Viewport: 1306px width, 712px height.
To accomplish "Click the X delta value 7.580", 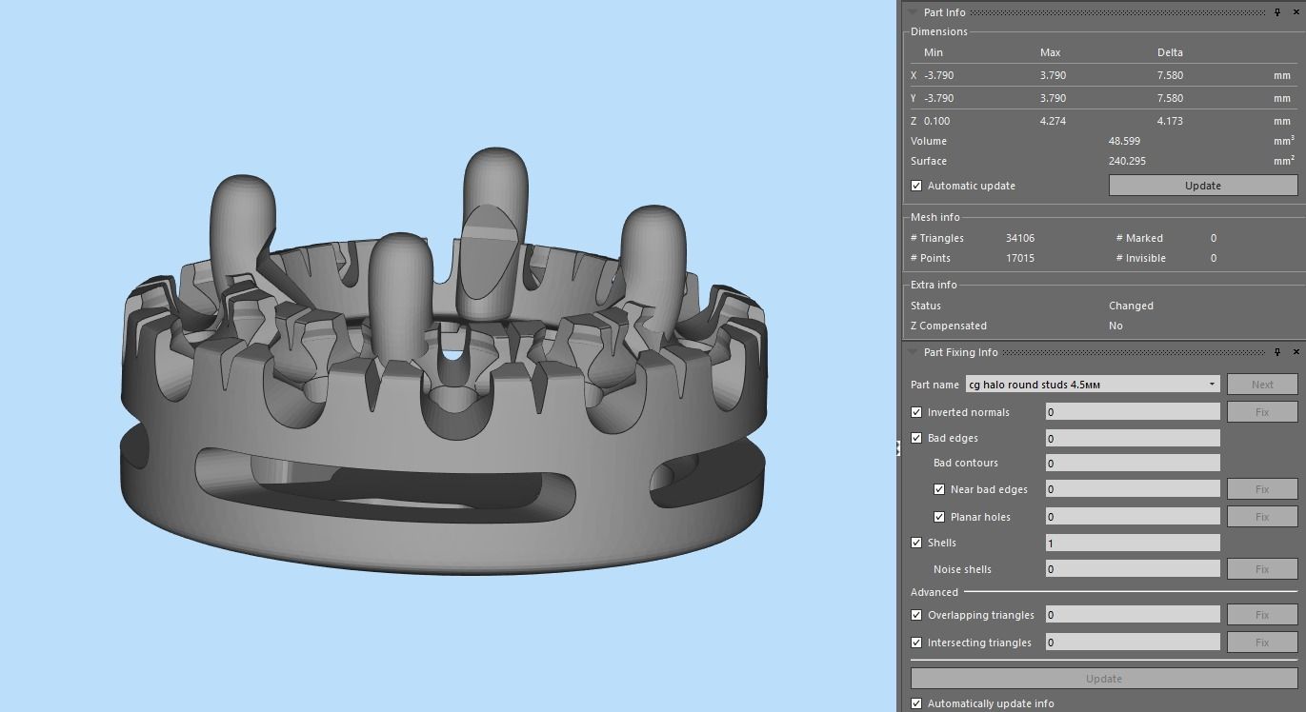I will (1170, 75).
